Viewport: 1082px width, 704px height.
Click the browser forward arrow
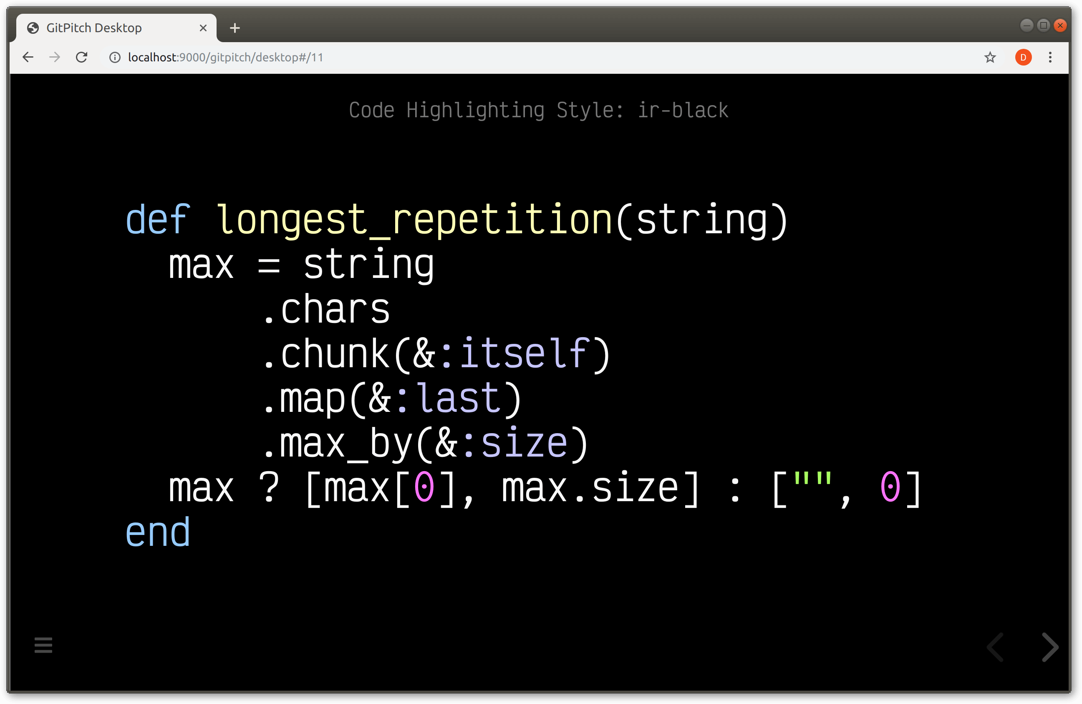(x=55, y=57)
